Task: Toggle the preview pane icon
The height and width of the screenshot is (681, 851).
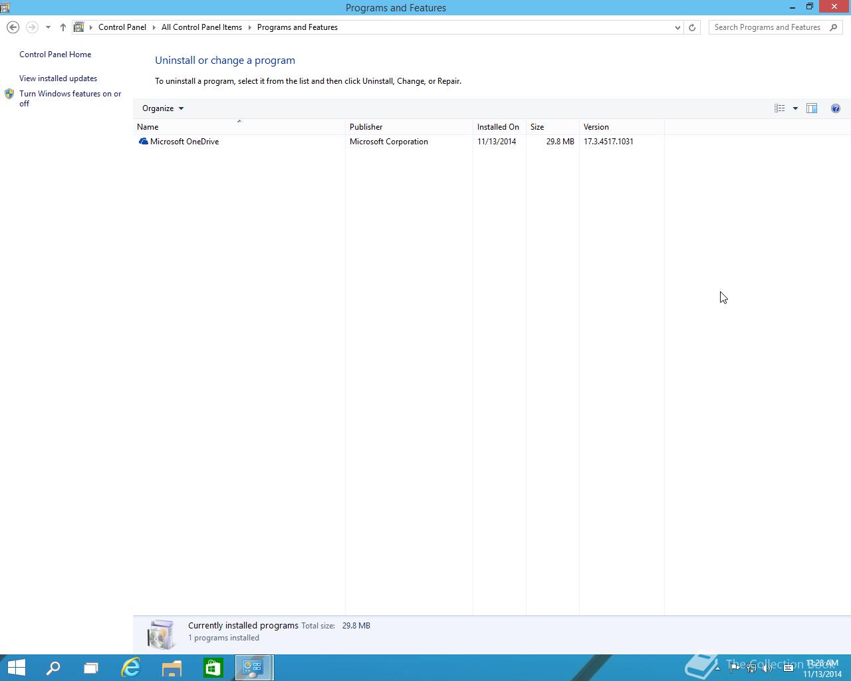Action: 812,108
